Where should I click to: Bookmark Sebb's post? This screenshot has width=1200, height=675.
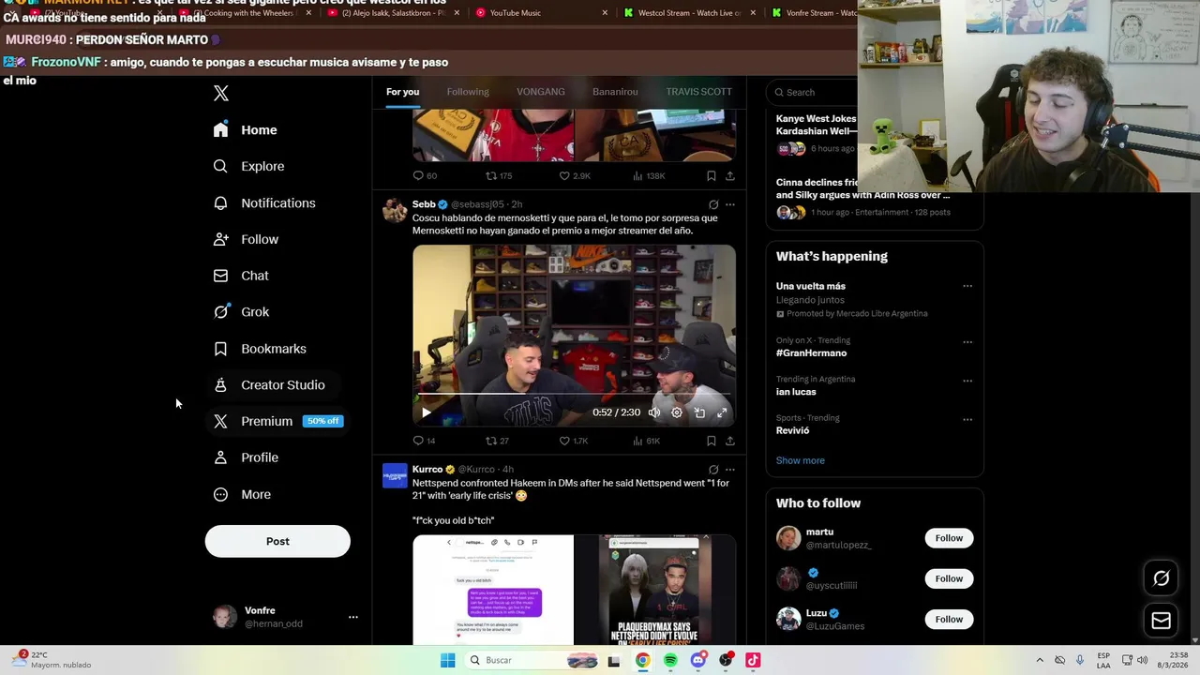pos(711,441)
